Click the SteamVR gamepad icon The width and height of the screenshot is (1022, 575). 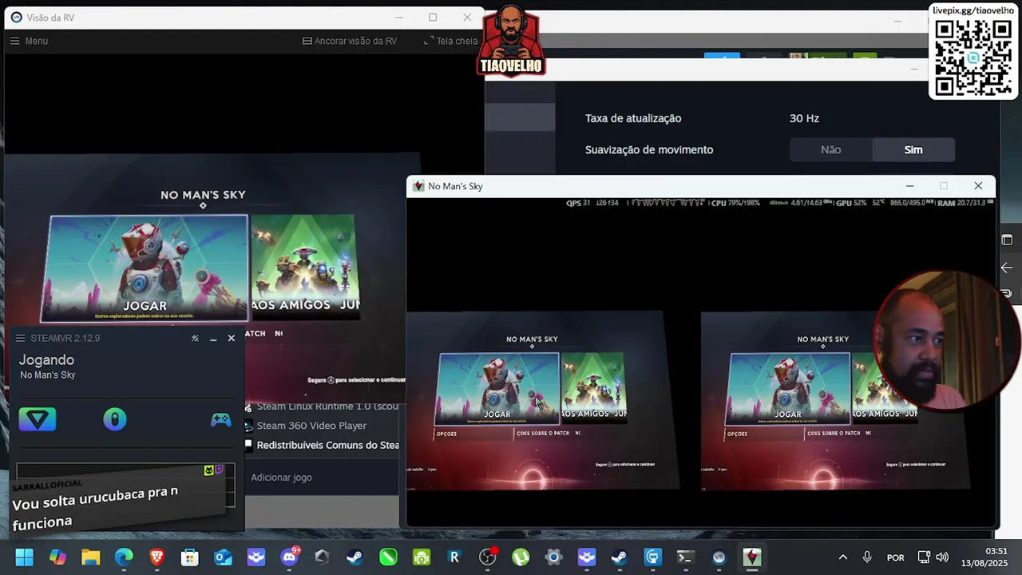point(220,419)
